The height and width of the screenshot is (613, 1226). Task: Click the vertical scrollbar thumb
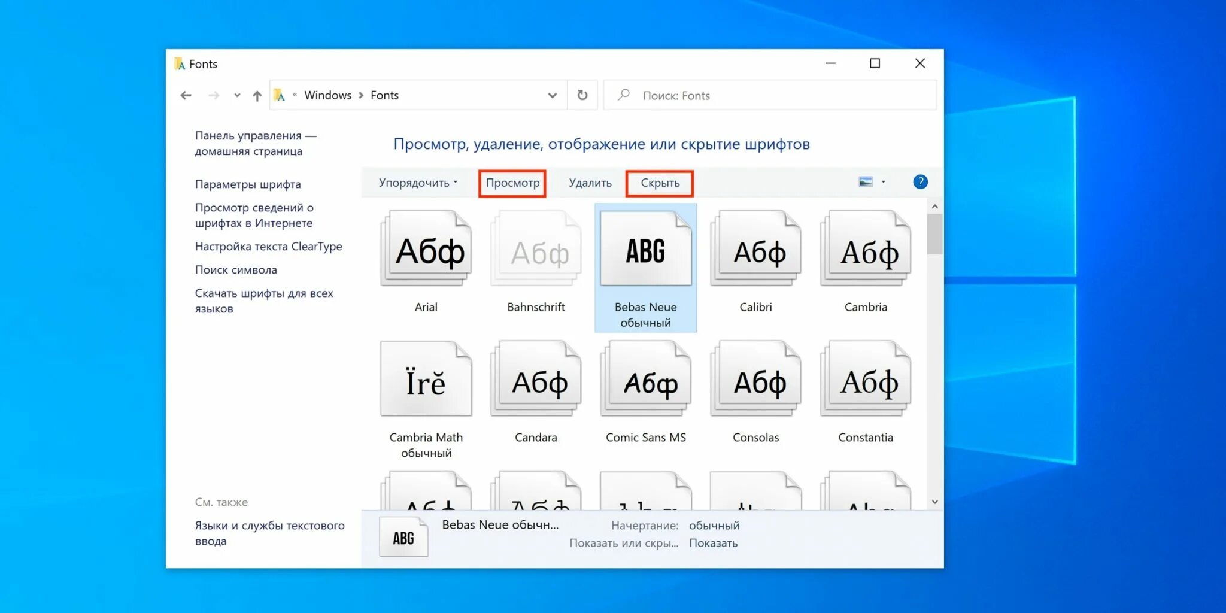pos(934,234)
